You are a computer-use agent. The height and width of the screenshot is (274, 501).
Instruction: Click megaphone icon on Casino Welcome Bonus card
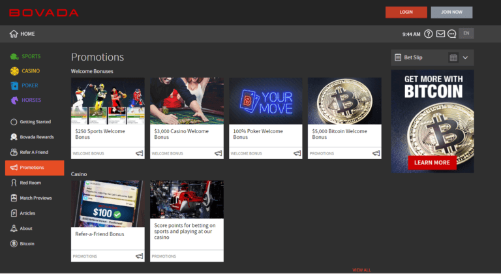219,153
